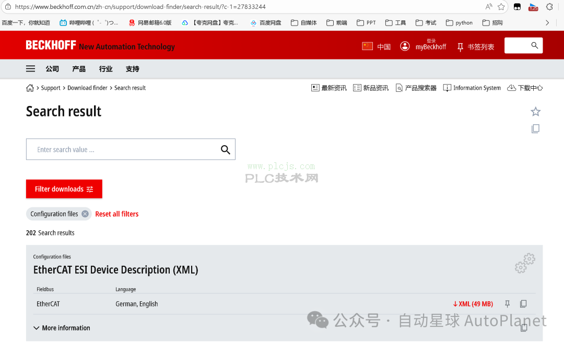
Task: Click the browser address bar URL
Action: (140, 6)
